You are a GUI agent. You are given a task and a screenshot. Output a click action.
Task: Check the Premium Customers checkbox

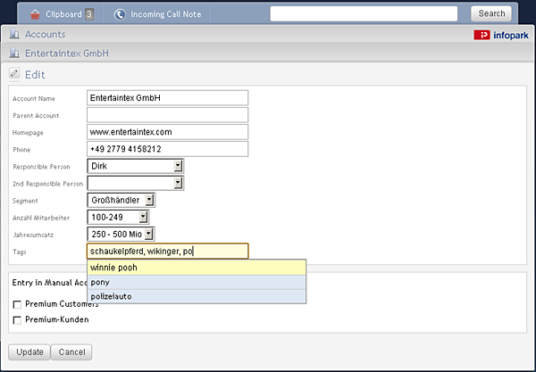click(17, 304)
